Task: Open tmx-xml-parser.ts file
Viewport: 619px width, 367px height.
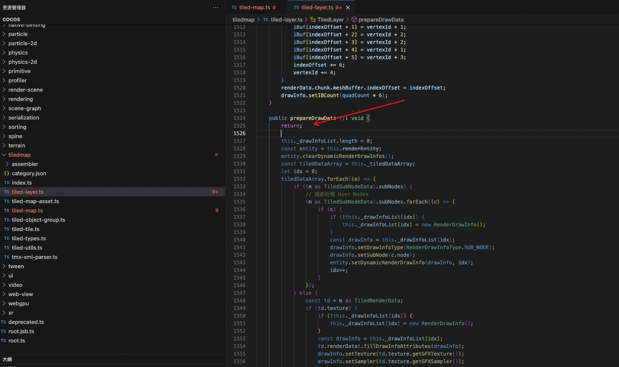Action: (x=112, y=257)
